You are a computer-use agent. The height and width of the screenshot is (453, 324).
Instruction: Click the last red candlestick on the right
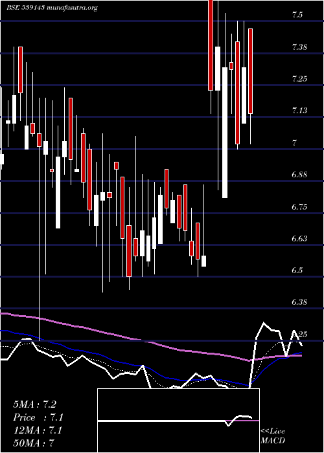click(x=250, y=71)
